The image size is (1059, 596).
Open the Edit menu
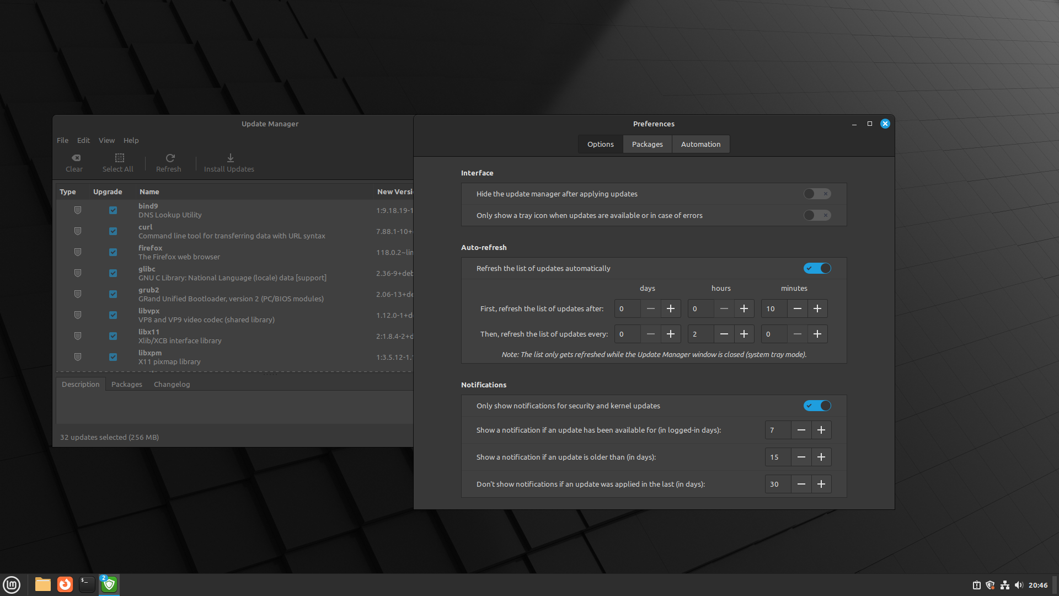point(83,140)
